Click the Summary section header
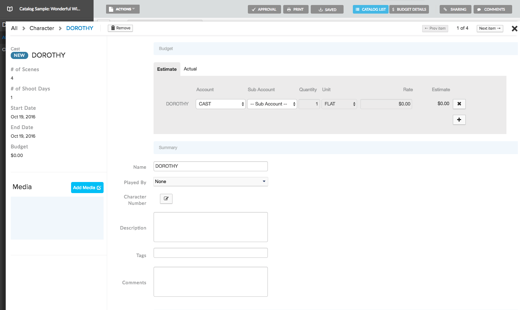Image resolution: width=520 pixels, height=310 pixels. click(335, 148)
